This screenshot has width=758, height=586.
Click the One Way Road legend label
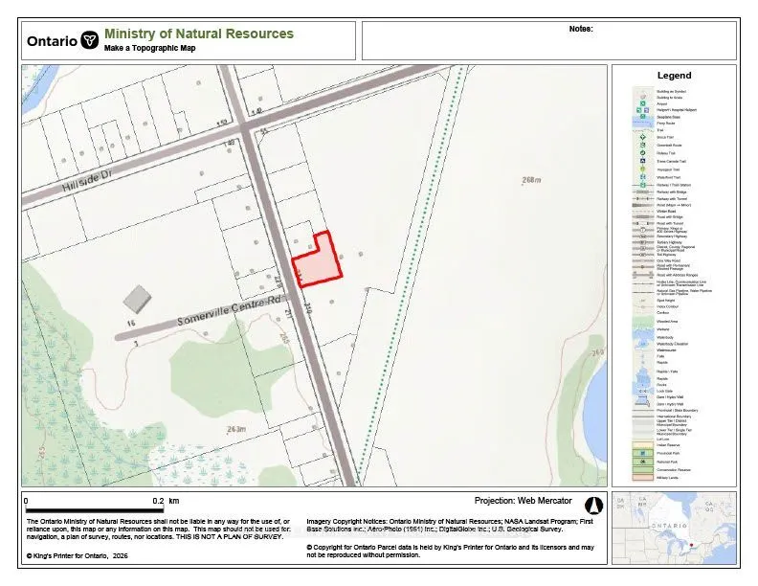click(x=669, y=260)
